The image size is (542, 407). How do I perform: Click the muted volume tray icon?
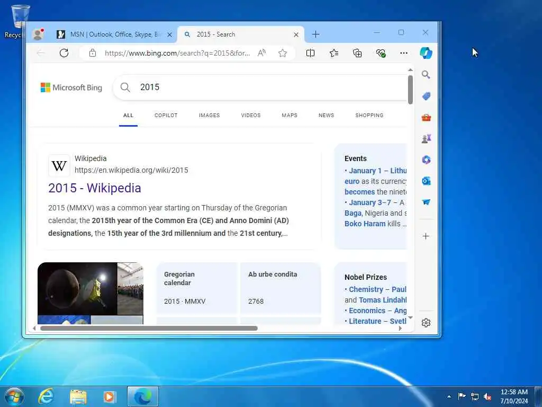487,396
